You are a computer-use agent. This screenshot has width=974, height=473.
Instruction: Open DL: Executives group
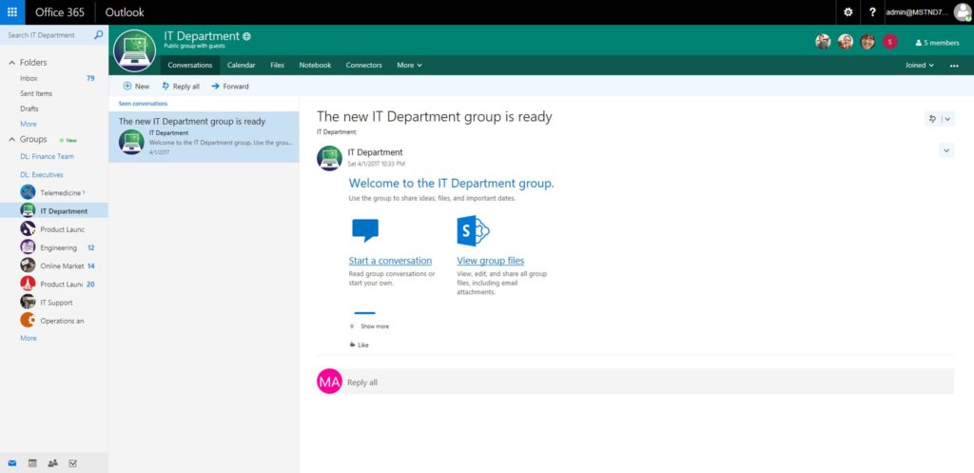pyautogui.click(x=42, y=175)
